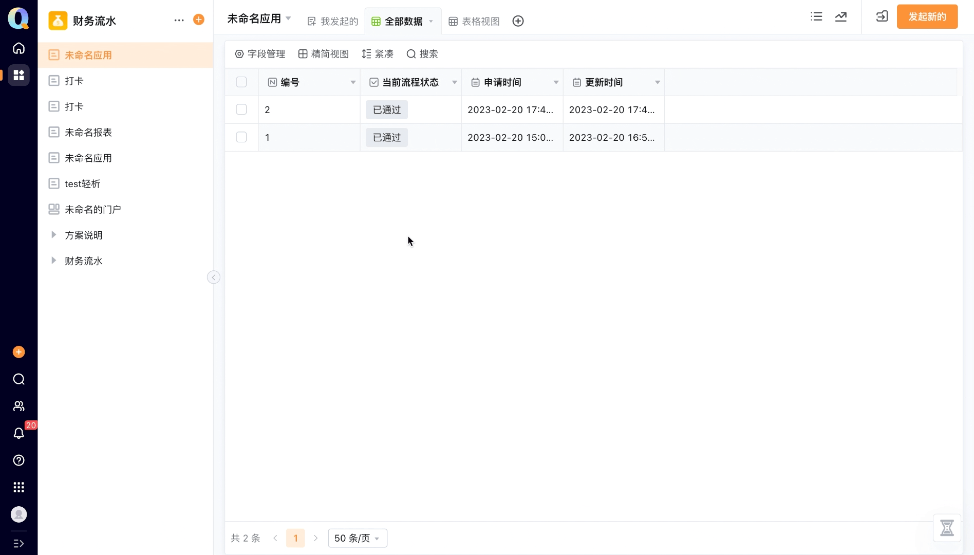974x555 pixels.
Task: Open the first 打卡 sidebar item
Action: pyautogui.click(x=125, y=81)
